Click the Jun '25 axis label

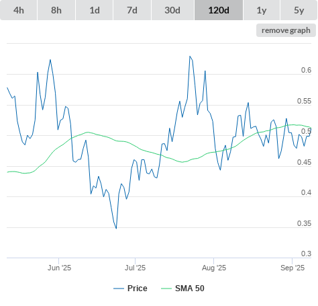(59, 268)
